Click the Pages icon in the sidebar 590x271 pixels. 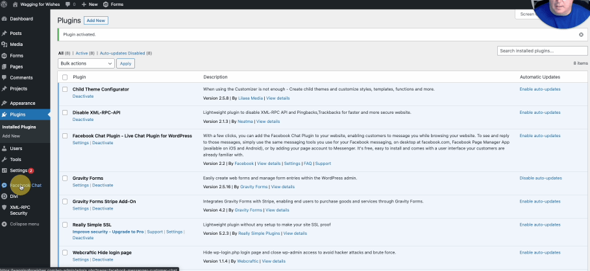(x=5, y=67)
